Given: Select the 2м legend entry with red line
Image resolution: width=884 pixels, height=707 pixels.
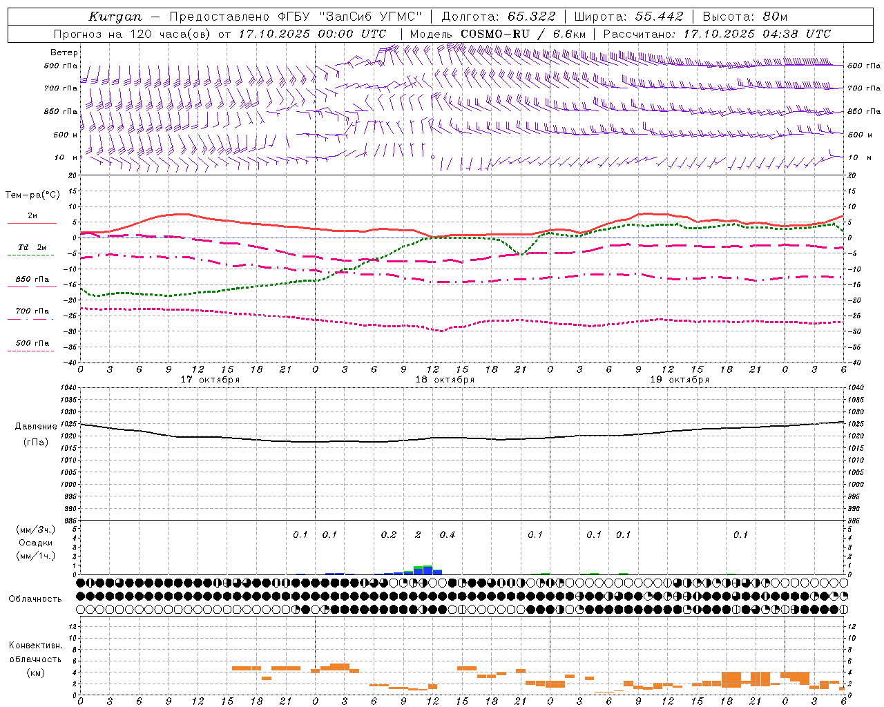Looking at the screenshot, I should point(32,218).
